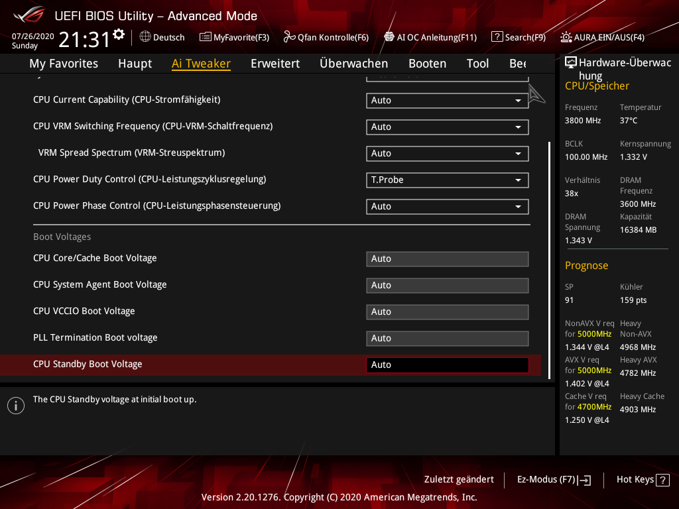Open CPU Current Capability dropdown
679x509 pixels.
coord(448,101)
